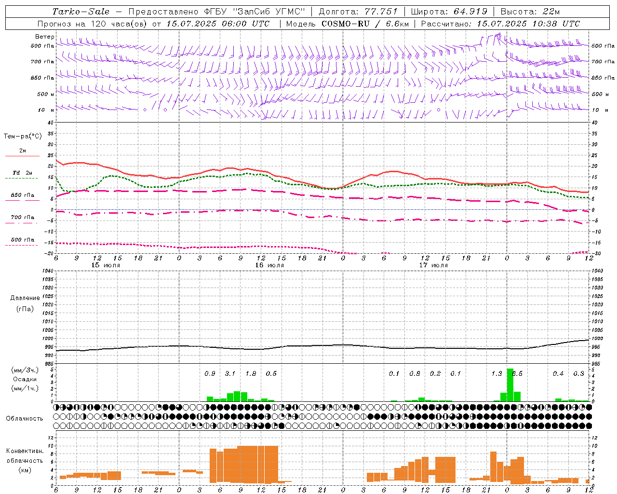
Task: Click the 1.8 precipitation value
Action: [x=251, y=373]
